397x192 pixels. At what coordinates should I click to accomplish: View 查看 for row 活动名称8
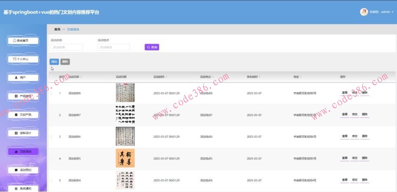(x=345, y=93)
